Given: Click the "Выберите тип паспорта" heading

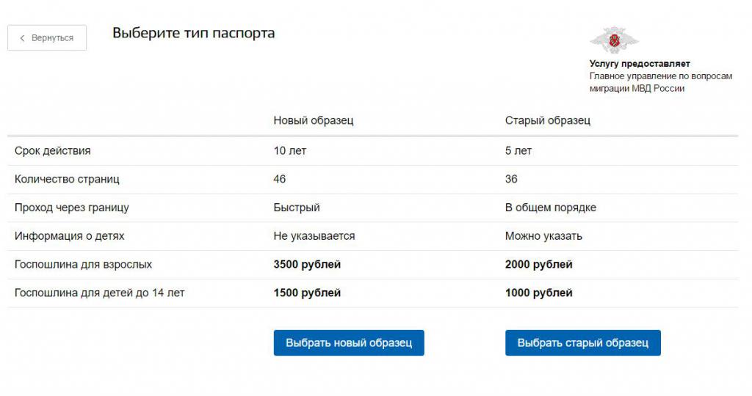Looking at the screenshot, I should pos(193,33).
